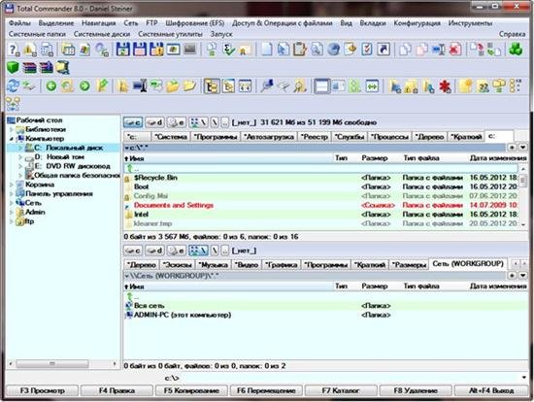Click the blue refresh arrows icon
534x402 pixels.
click(14, 85)
